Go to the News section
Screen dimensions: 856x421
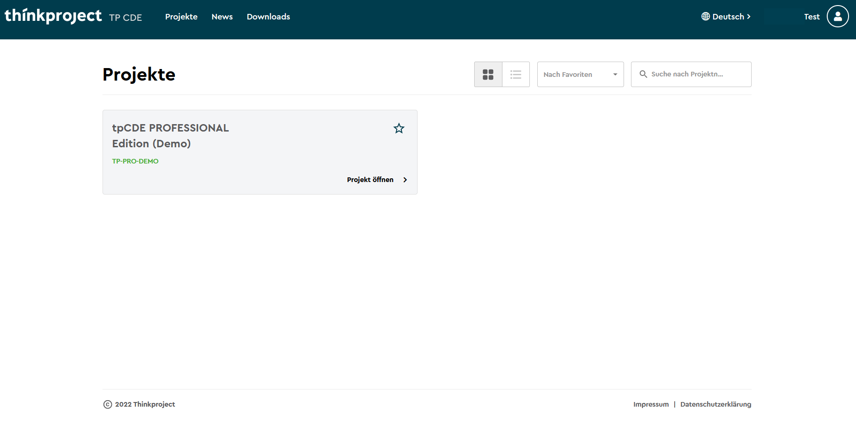click(222, 17)
